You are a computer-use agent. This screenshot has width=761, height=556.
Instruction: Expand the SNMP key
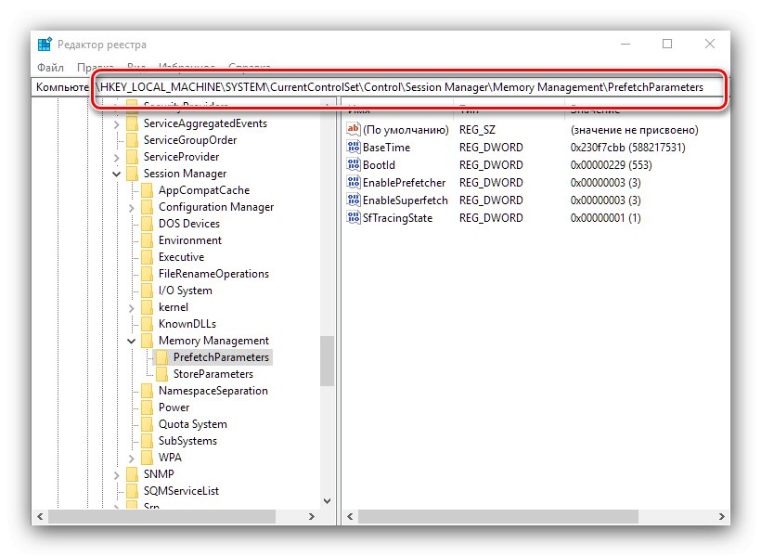[117, 475]
